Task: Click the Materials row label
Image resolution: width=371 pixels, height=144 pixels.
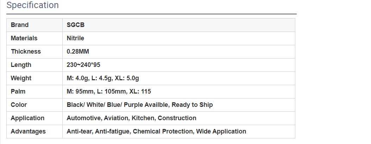Action: pyautogui.click(x=24, y=38)
